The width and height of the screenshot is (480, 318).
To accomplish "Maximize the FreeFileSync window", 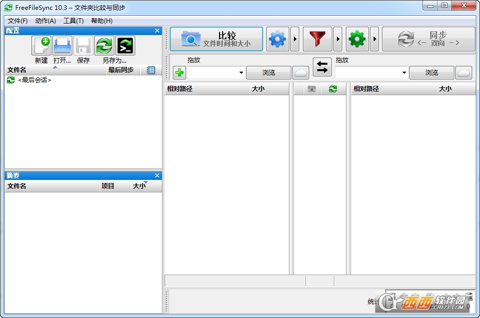I will (x=444, y=6).
